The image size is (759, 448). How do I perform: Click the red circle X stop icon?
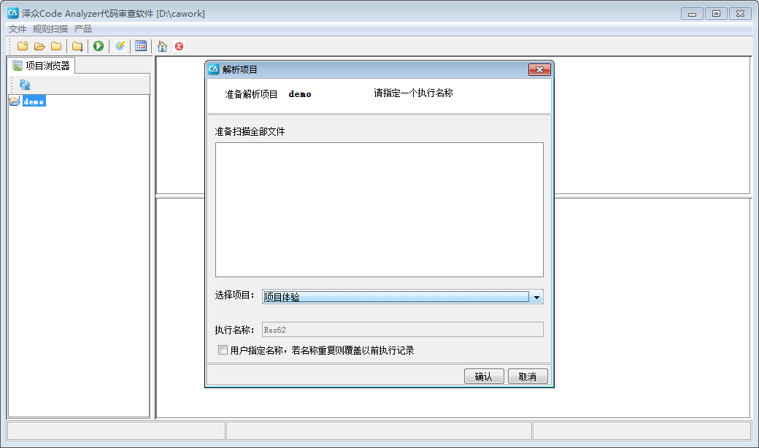click(179, 46)
